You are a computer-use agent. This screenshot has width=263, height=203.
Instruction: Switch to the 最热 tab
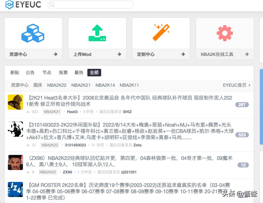point(79,72)
